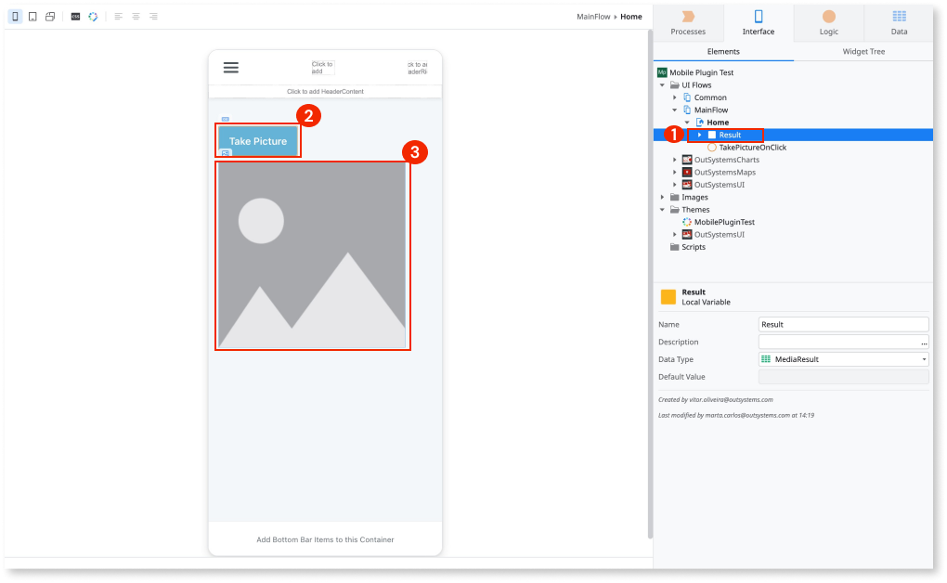Switch to the Processes tab
Viewport: 947px width, 583px height.
point(687,22)
